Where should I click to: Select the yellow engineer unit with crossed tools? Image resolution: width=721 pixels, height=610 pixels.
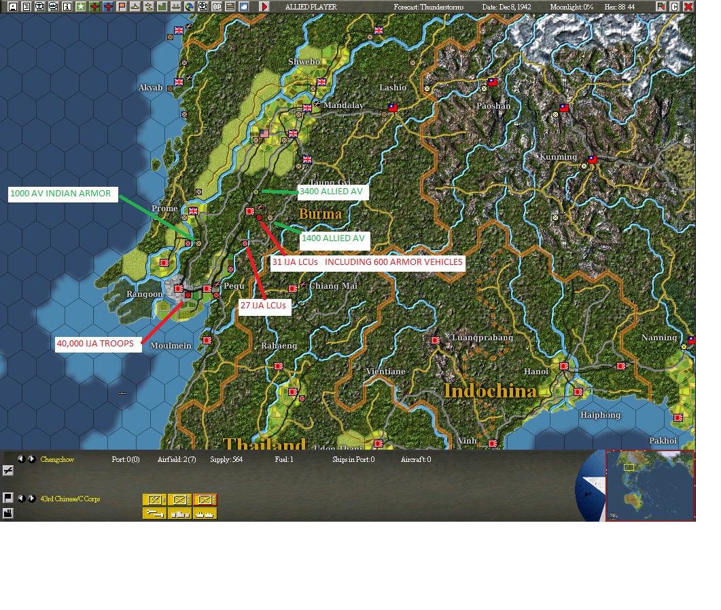(x=155, y=500)
